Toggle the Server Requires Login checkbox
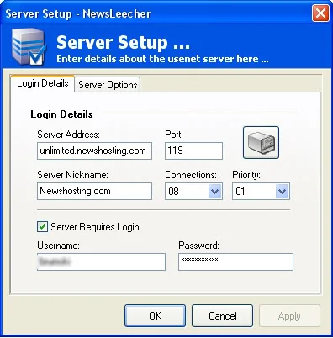 click(x=42, y=226)
